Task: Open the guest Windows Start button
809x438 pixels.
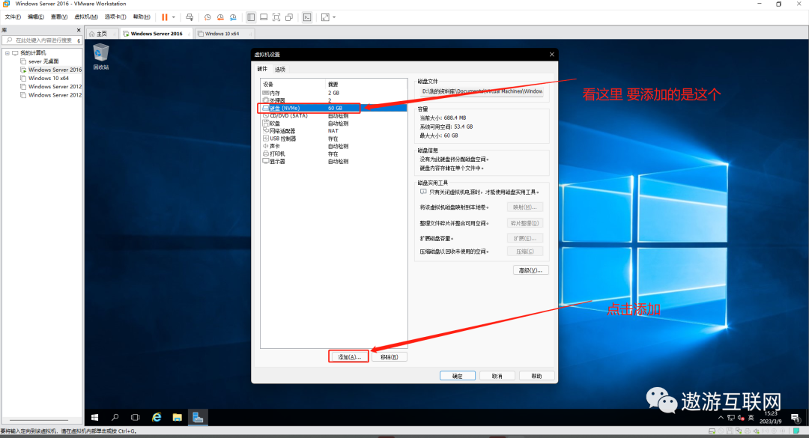Action: [94, 417]
